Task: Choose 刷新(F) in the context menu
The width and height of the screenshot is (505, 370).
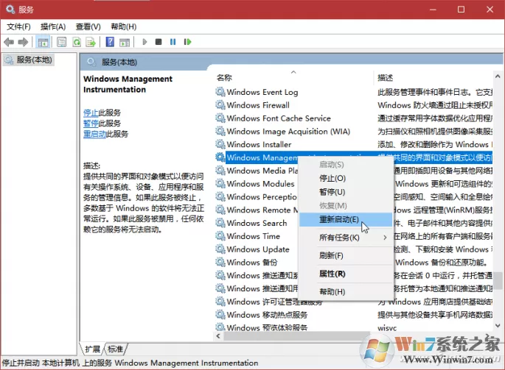Action: click(346, 256)
